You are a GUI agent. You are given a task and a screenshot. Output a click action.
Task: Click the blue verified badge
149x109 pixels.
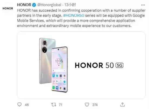(34, 5)
